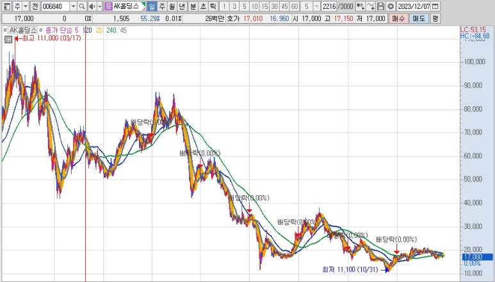Click the 최고 111,000 (03/17) annotation
The image size is (495, 282).
[51, 38]
